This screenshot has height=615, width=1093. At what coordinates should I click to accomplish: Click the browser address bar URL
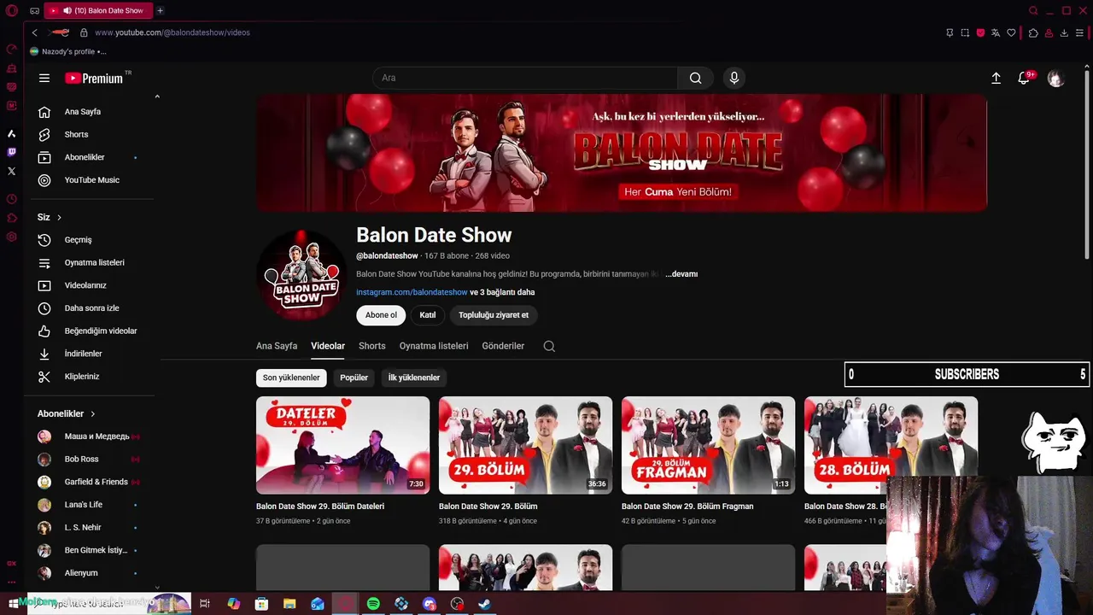[x=172, y=32]
